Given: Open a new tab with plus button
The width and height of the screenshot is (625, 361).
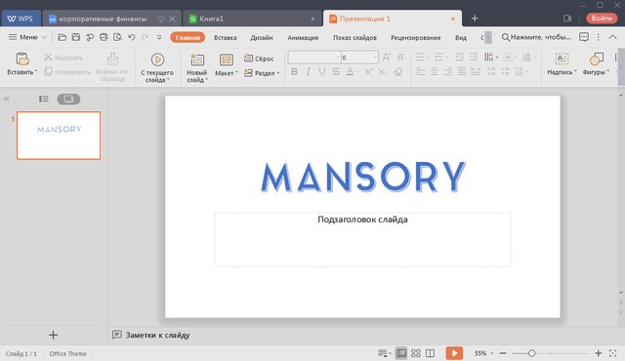Looking at the screenshot, I should point(475,19).
